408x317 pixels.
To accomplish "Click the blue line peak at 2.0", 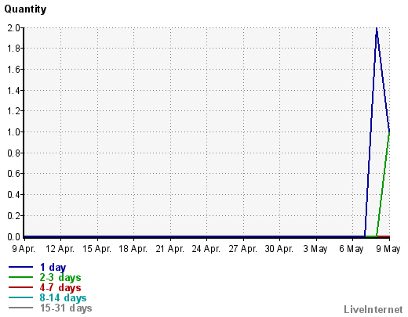I will click(x=377, y=29).
